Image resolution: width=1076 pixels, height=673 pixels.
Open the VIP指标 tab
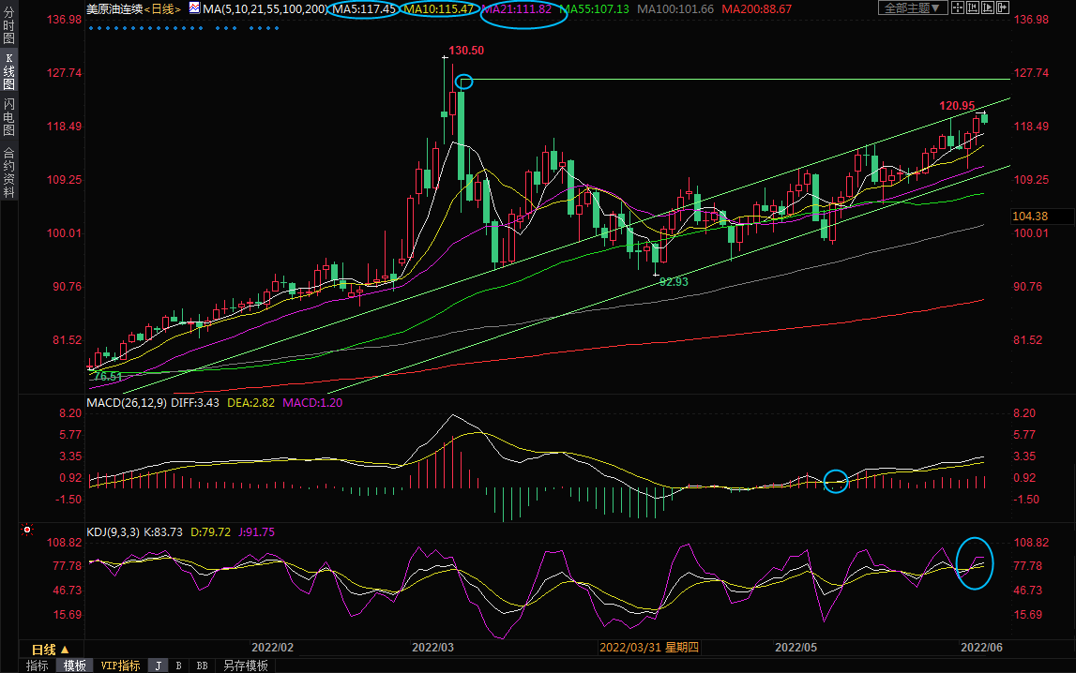point(120,666)
